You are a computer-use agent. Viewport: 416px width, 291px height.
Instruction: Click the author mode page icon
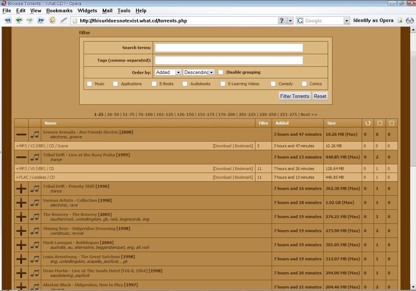coord(400,20)
